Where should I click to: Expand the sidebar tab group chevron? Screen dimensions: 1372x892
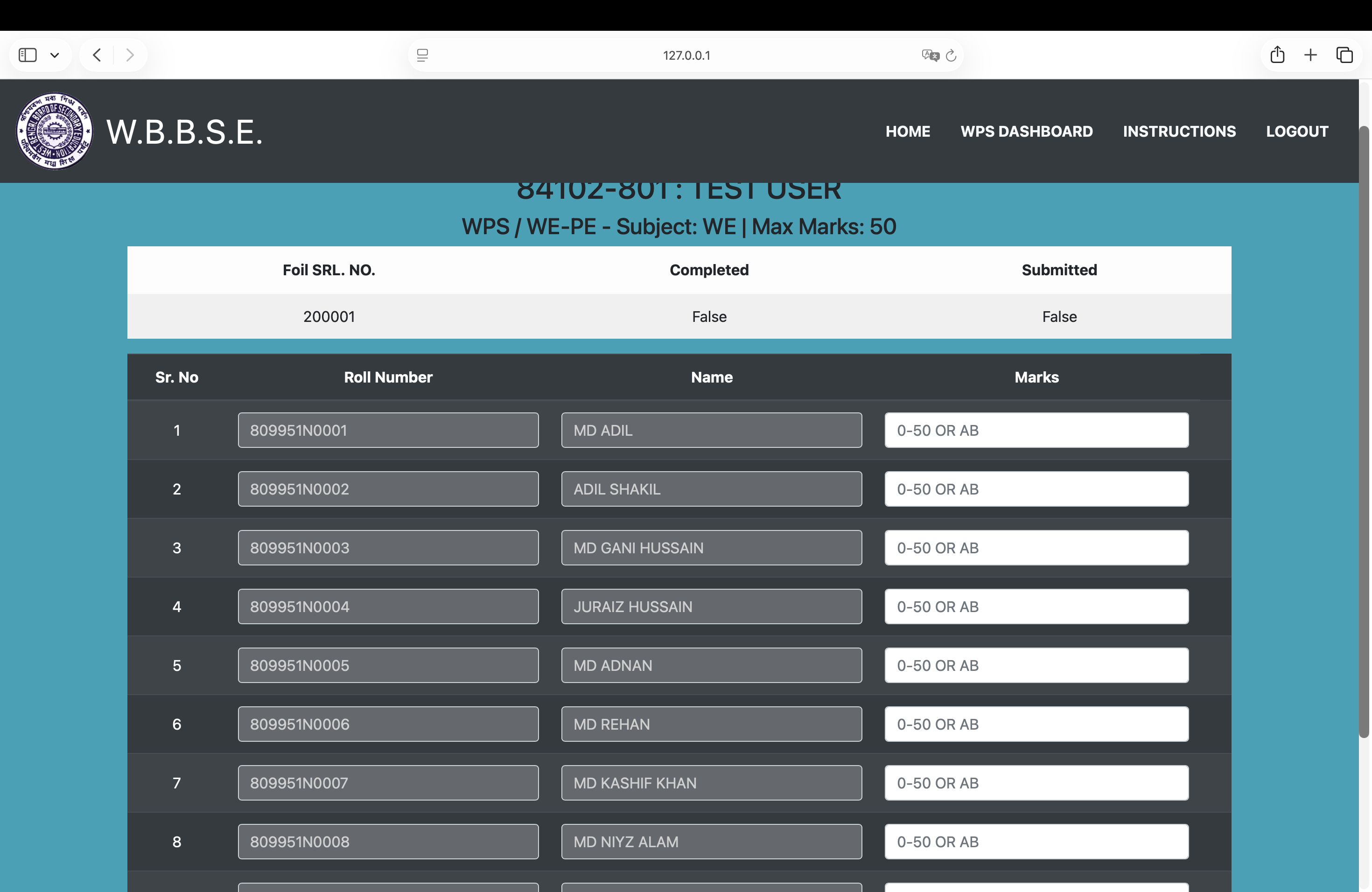[55, 56]
